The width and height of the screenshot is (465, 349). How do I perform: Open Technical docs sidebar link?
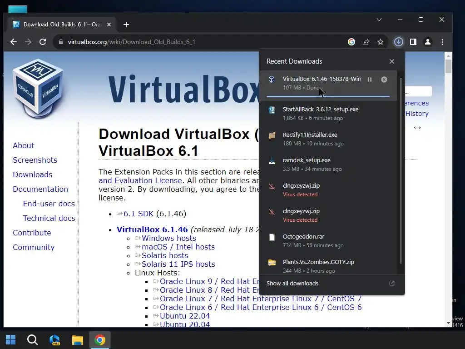click(x=49, y=218)
